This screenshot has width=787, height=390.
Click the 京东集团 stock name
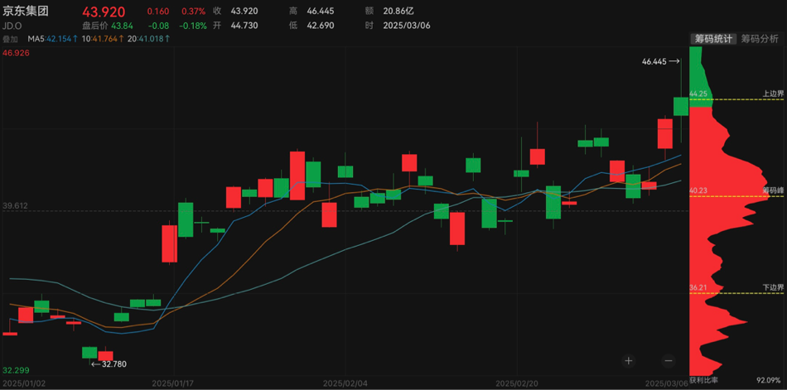(26, 11)
